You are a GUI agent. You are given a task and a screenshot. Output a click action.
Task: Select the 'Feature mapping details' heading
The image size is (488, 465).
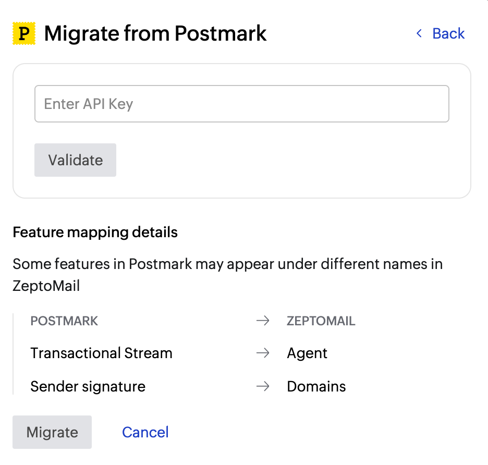[x=95, y=232]
